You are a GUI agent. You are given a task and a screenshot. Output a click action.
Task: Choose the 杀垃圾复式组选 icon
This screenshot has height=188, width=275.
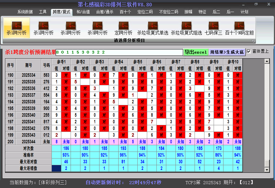186,28
